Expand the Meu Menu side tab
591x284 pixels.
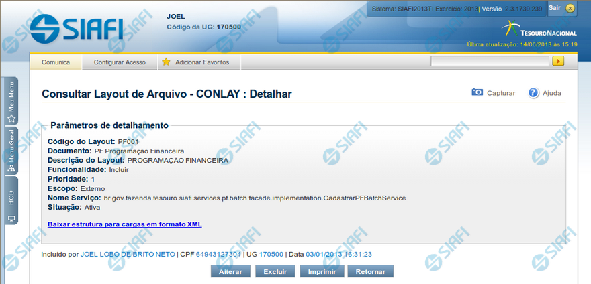(11, 101)
